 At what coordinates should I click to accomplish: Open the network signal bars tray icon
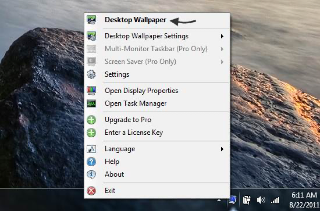pos(275,200)
